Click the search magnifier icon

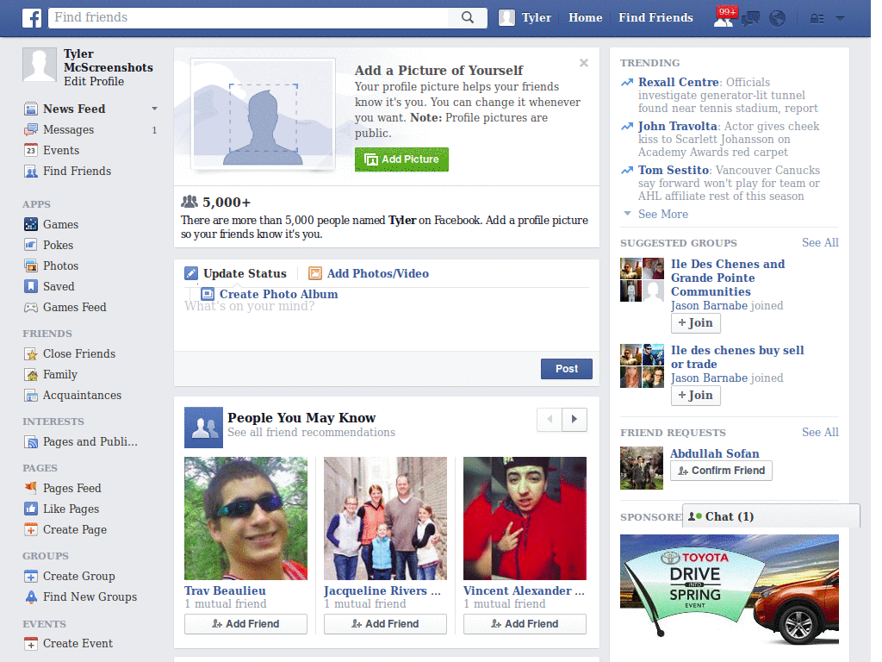[x=468, y=17]
